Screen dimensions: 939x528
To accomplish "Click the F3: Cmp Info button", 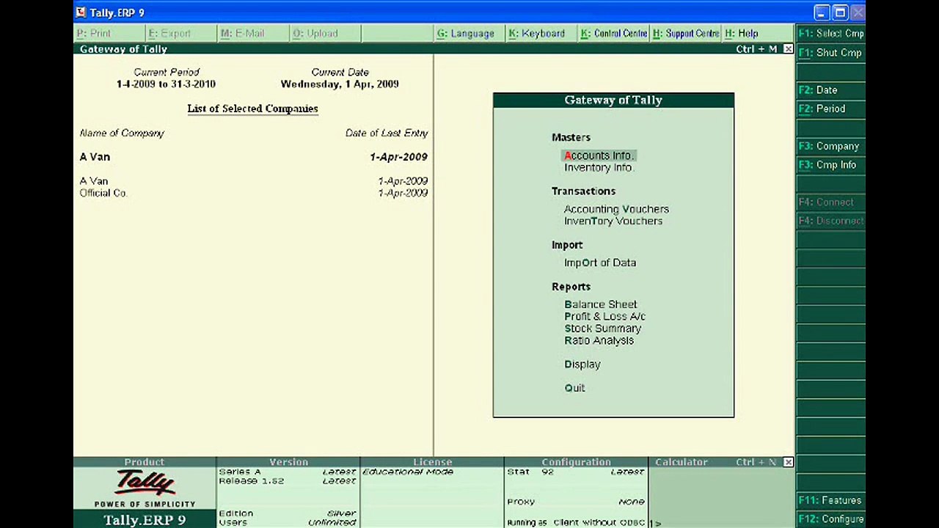I will 830,165.
